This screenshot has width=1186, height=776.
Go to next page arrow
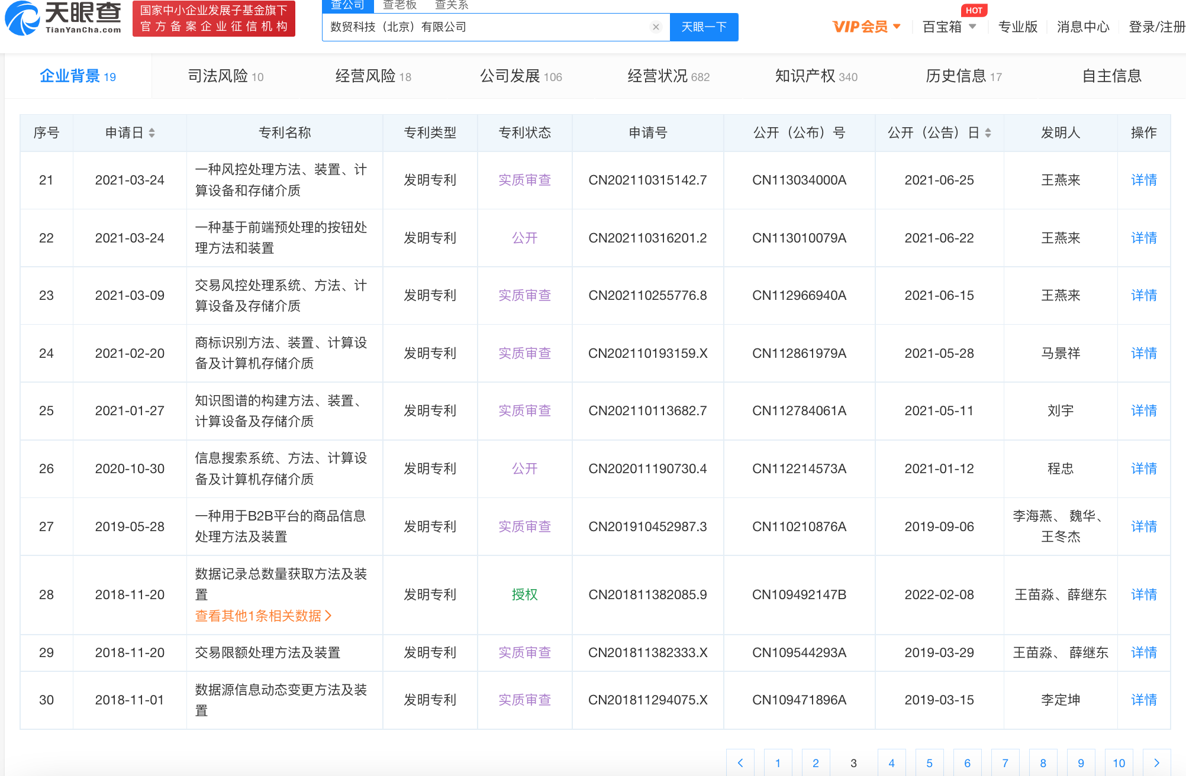click(x=1156, y=762)
